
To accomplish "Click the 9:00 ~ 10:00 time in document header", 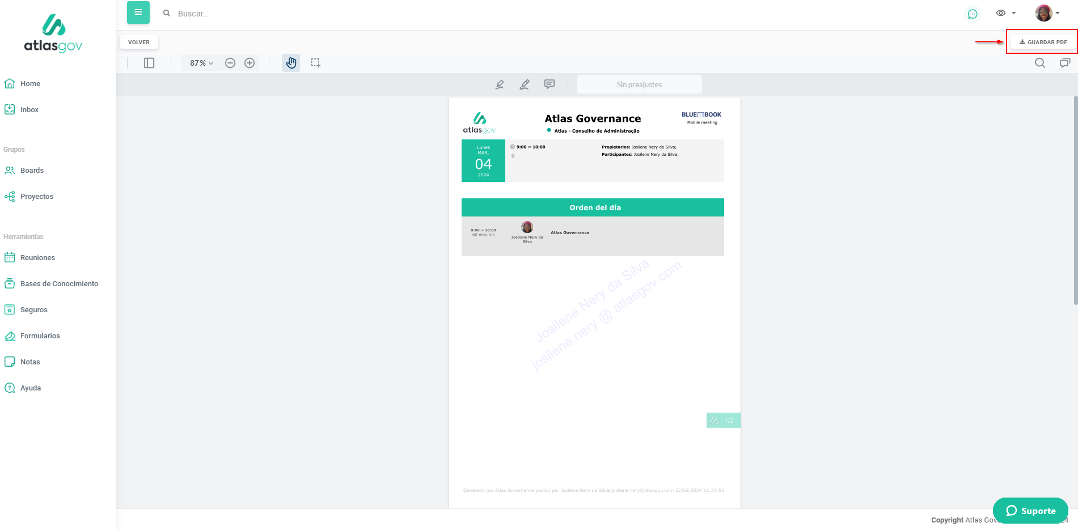I will click(531, 147).
